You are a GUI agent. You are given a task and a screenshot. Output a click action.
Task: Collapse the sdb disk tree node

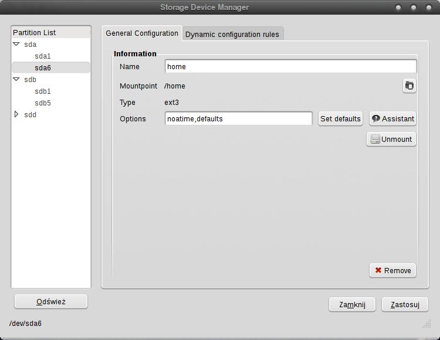pyautogui.click(x=16, y=79)
